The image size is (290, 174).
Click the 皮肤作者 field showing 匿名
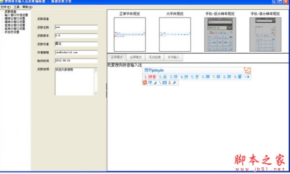click(76, 44)
